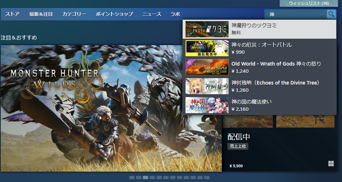
Task: Click the search field containing 神
Action: pyautogui.click(x=296, y=14)
